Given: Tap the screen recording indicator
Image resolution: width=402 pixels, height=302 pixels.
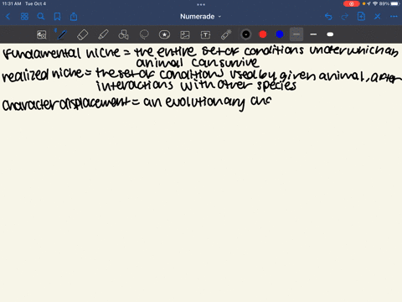Looking at the screenshot, I should click(x=351, y=3).
